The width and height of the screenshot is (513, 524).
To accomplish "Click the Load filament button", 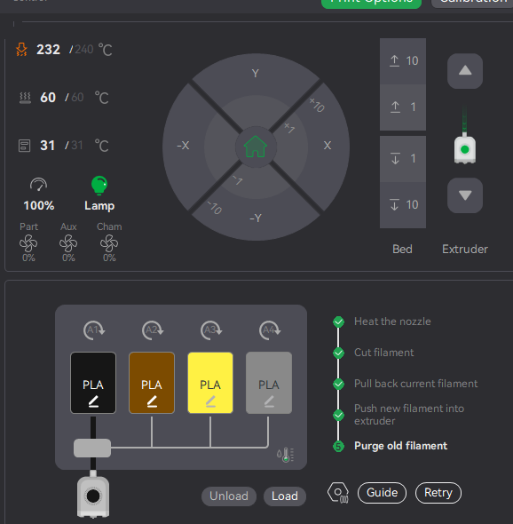I will click(285, 496).
